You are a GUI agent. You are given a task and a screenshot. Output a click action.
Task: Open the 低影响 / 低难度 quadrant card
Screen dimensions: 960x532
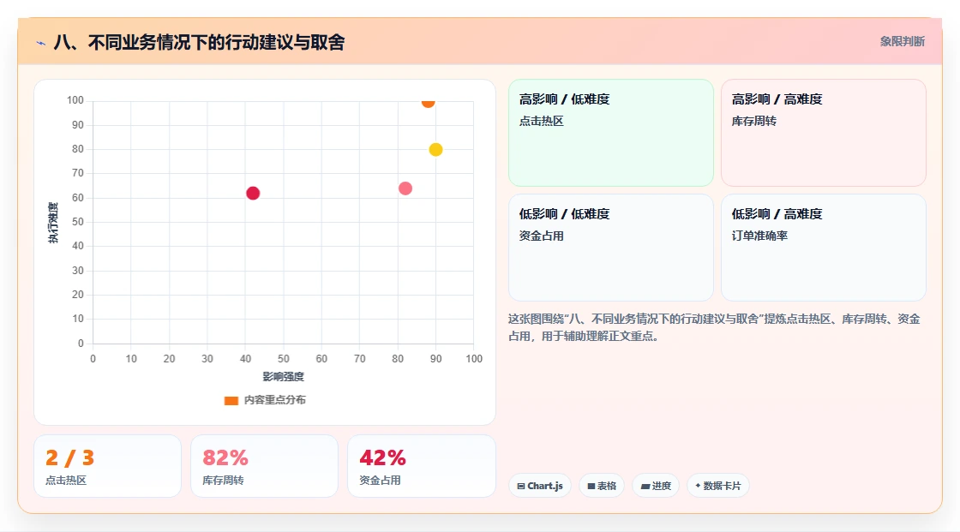(x=611, y=248)
